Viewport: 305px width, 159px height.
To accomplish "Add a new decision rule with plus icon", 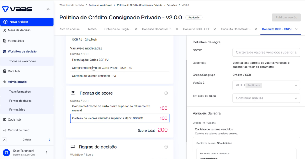I will [x=166, y=147].
